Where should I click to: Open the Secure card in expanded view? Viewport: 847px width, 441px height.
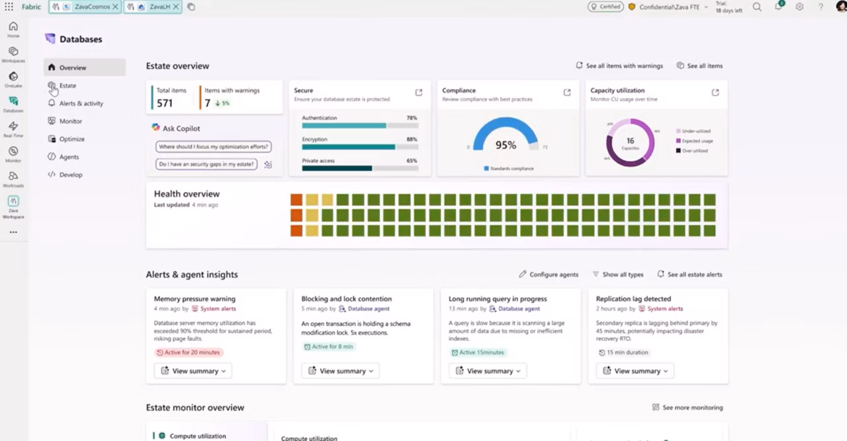click(x=418, y=93)
